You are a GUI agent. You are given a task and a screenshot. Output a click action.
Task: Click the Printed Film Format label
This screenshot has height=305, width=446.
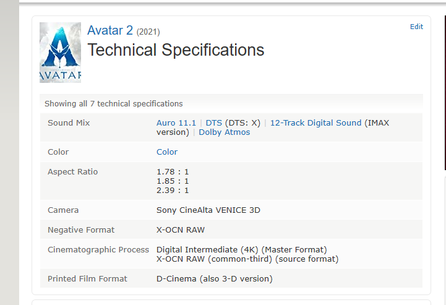87,279
